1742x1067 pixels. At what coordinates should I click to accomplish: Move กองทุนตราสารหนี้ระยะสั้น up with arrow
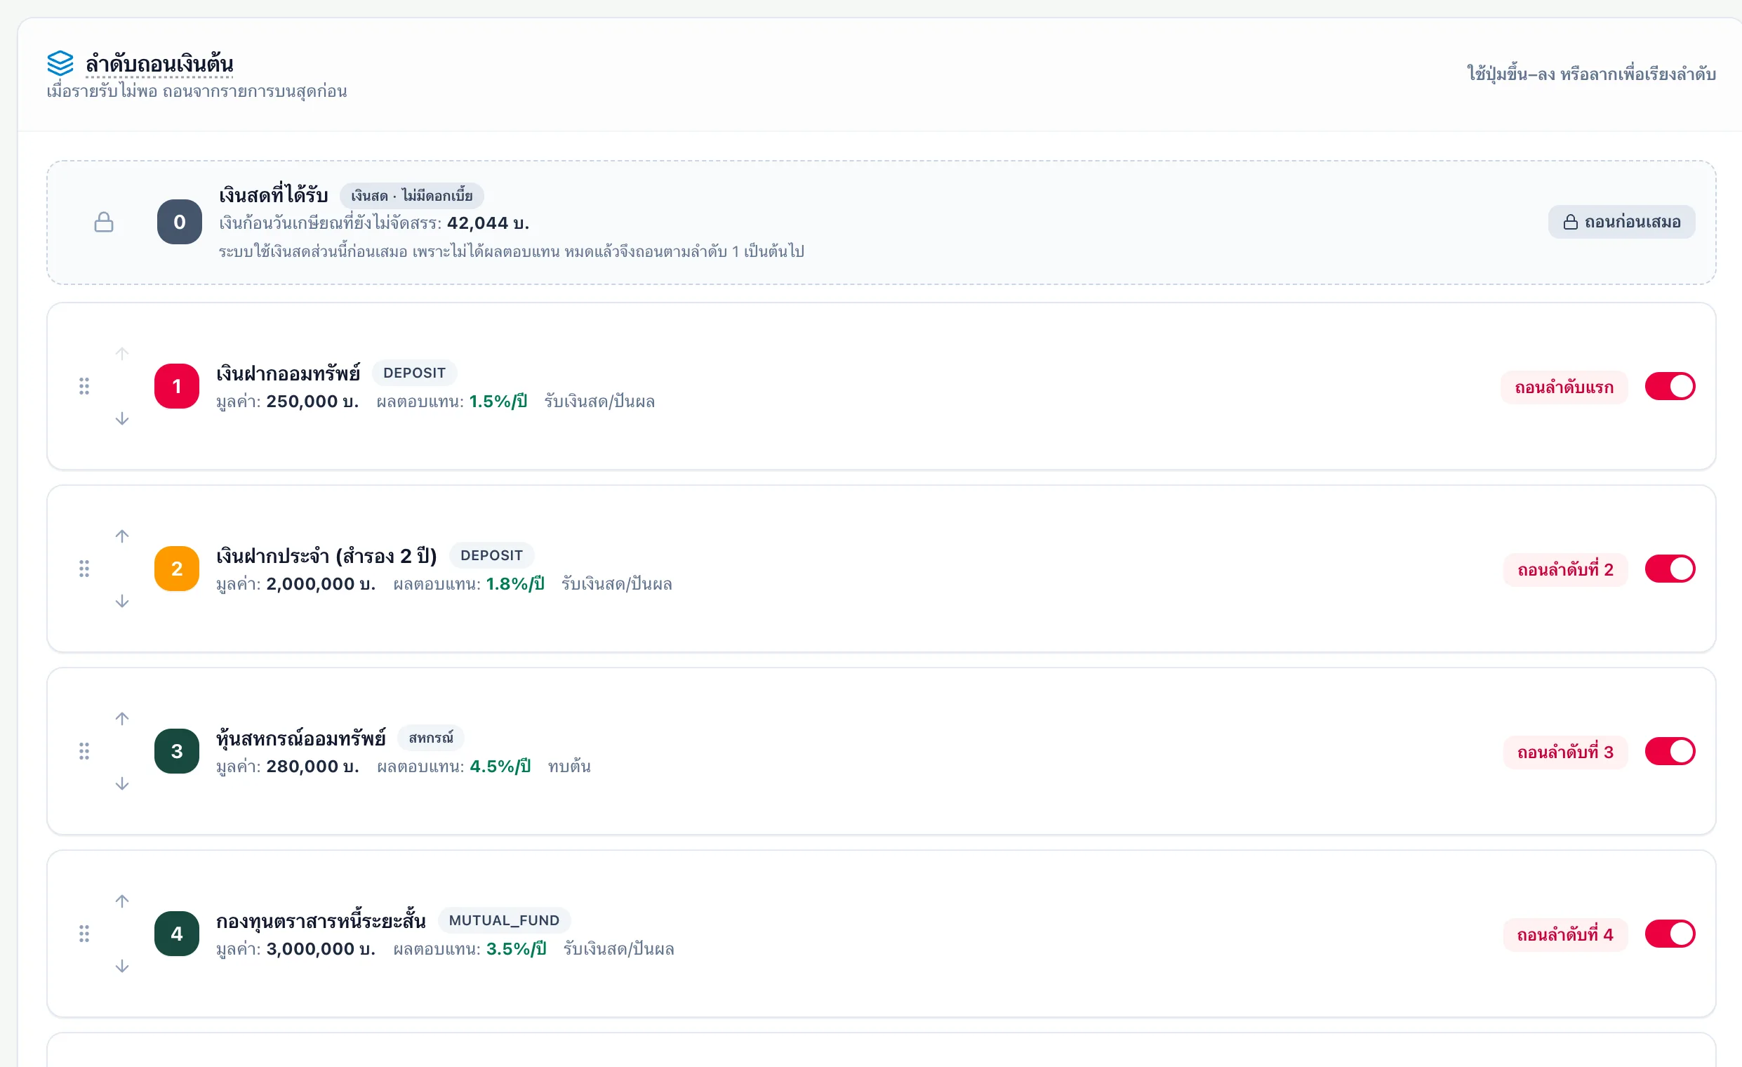click(x=122, y=901)
